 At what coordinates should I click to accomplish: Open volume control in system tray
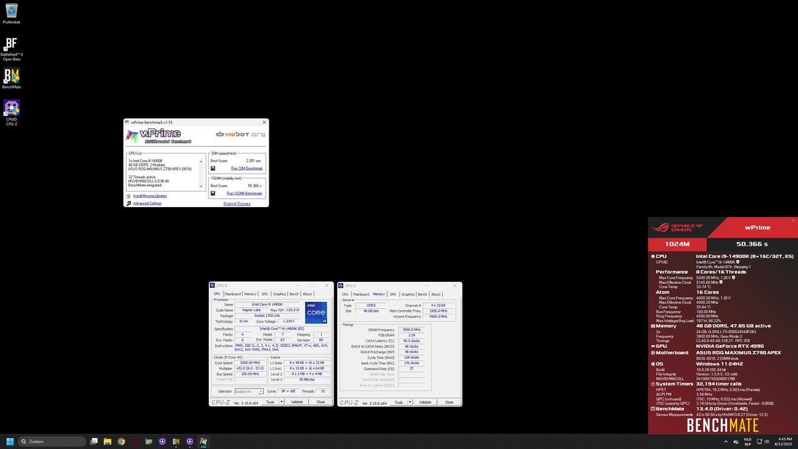[x=768, y=442]
